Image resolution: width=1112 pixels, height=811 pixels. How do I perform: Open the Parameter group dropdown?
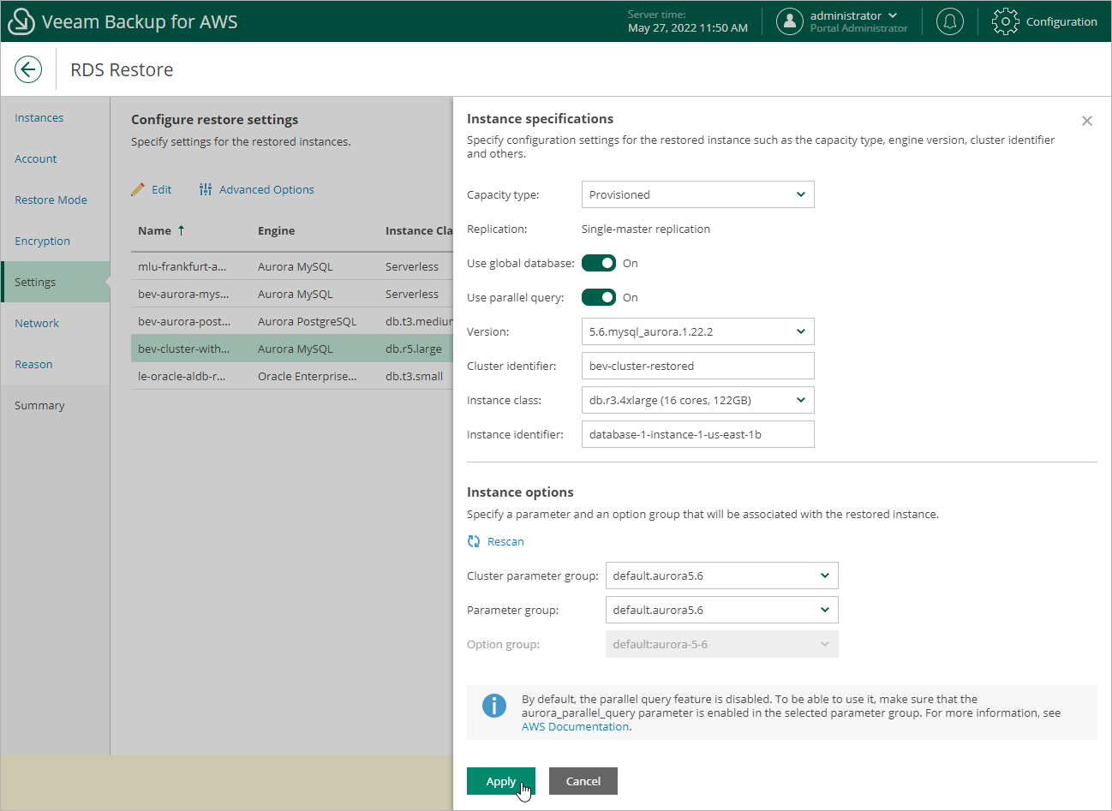[x=721, y=610]
